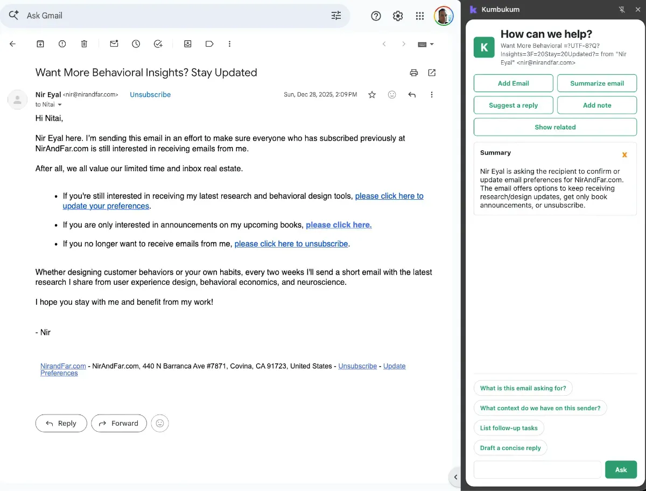Select the 'List follow-up tasks' suggestion

click(x=509, y=428)
